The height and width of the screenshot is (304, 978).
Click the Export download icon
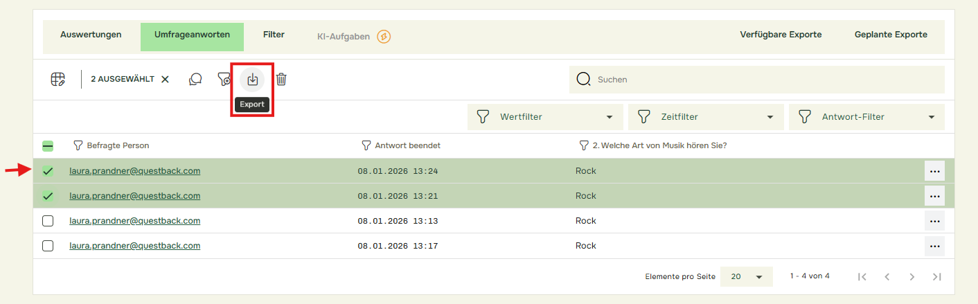pyautogui.click(x=252, y=80)
